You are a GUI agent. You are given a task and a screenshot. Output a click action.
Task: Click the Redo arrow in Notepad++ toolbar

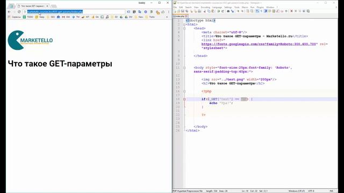point(223,11)
